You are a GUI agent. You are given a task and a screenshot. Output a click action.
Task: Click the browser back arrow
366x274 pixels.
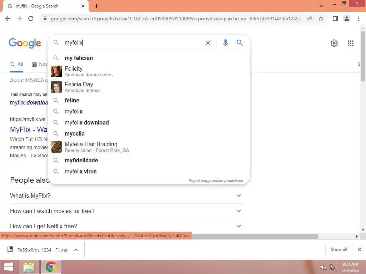pyautogui.click(x=8, y=19)
